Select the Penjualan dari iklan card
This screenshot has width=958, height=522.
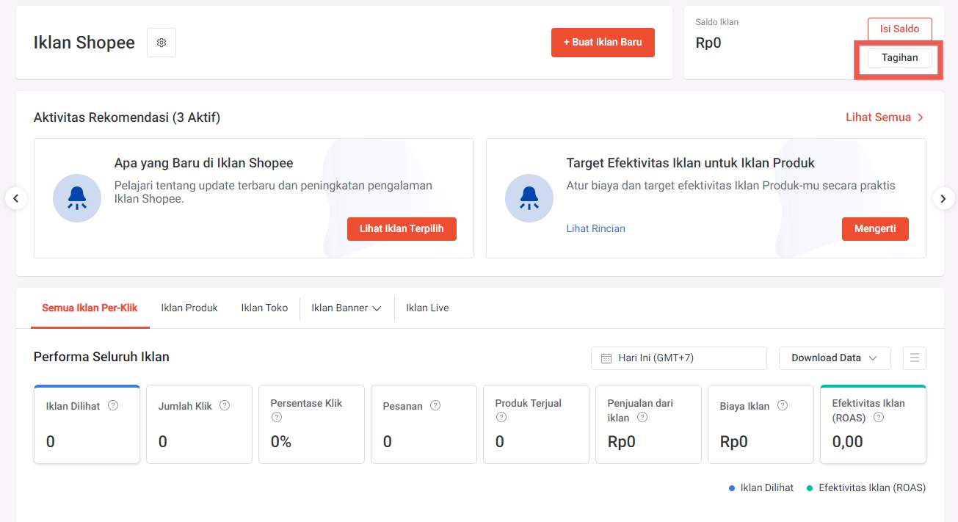[648, 424]
